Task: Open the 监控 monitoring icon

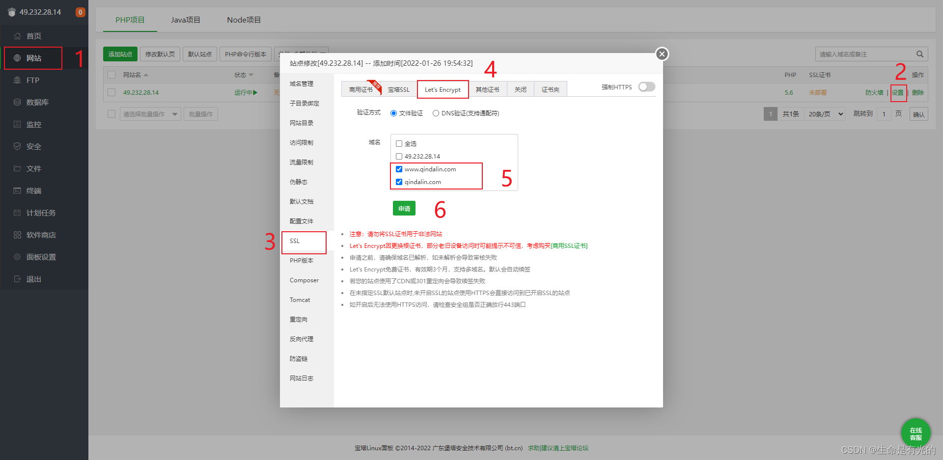Action: click(x=17, y=124)
